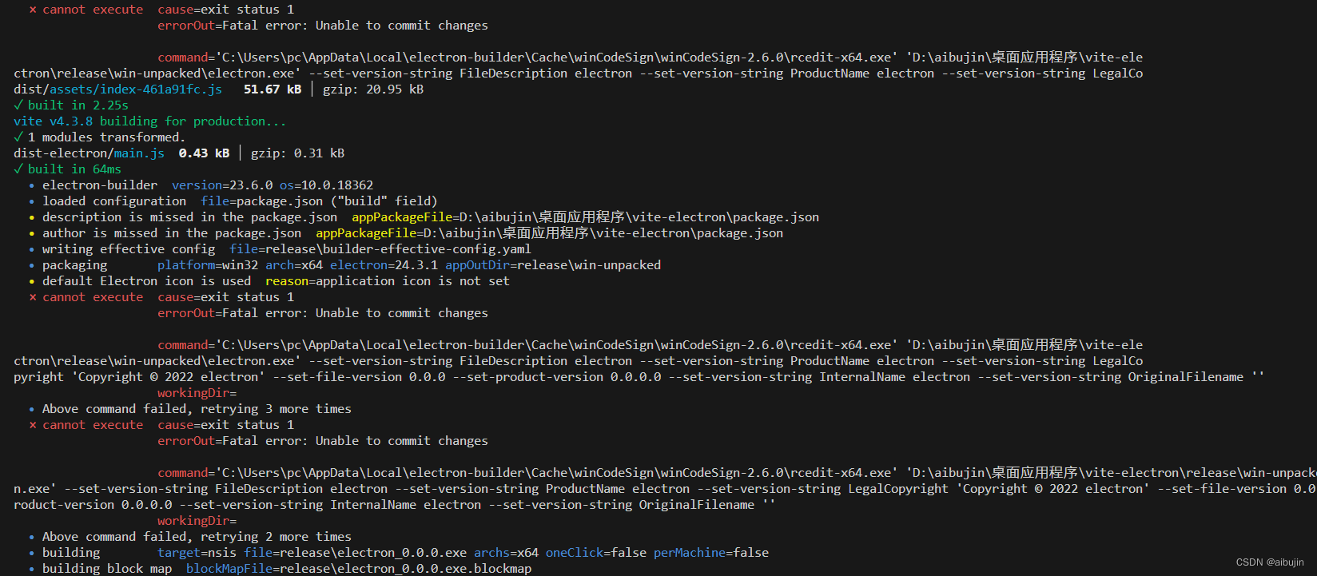1317x576 pixels.
Task: Click the 'CSDN @aibujin' caption text
Action: [1270, 562]
